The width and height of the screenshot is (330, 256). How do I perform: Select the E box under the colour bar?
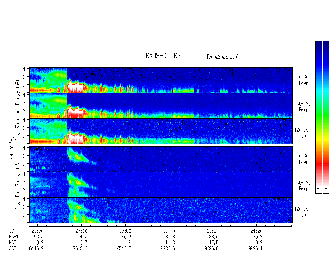(318, 191)
